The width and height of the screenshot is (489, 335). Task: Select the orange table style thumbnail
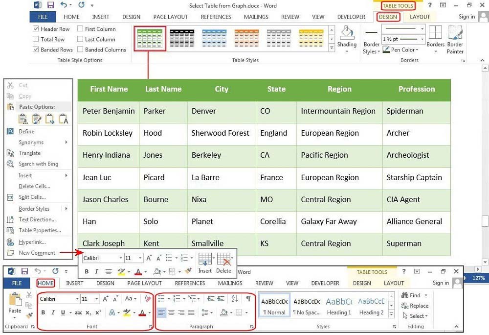coord(246,38)
